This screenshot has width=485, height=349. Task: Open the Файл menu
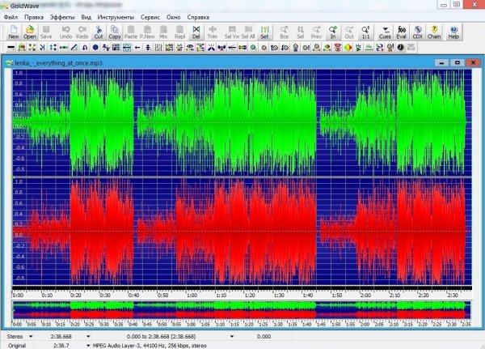coord(11,17)
